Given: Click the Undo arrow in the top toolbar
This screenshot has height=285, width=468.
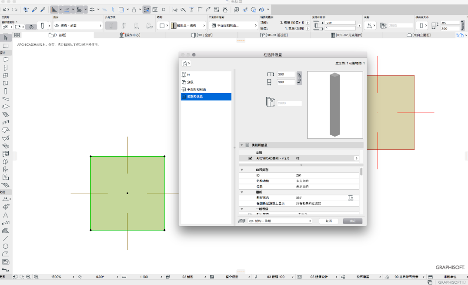Looking at the screenshot, I should (x=6, y=10).
